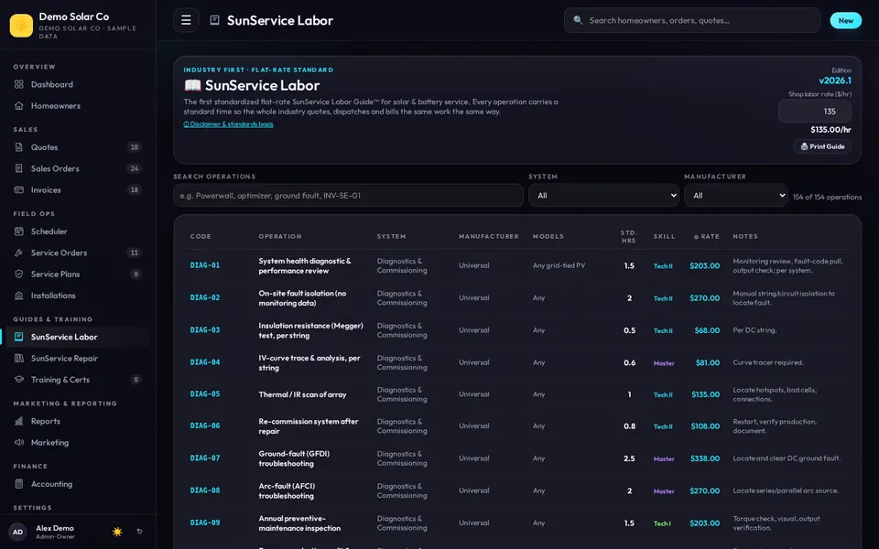Click the $203.00 rate in DIAG-01 row
Screen dimensions: 879x549
click(704, 265)
